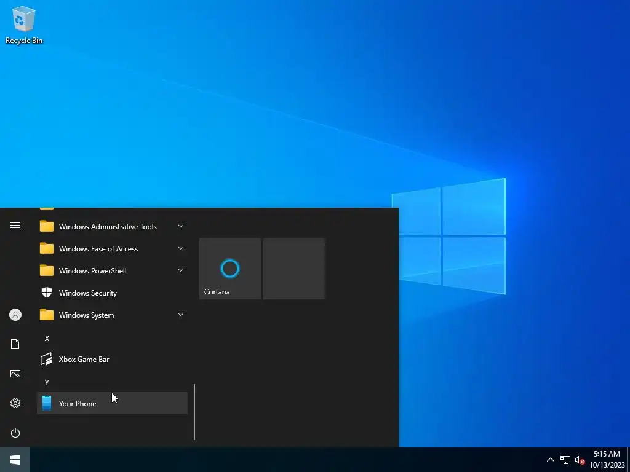Launch Your Phone label
Viewport: 630px width, 472px height.
[78, 403]
